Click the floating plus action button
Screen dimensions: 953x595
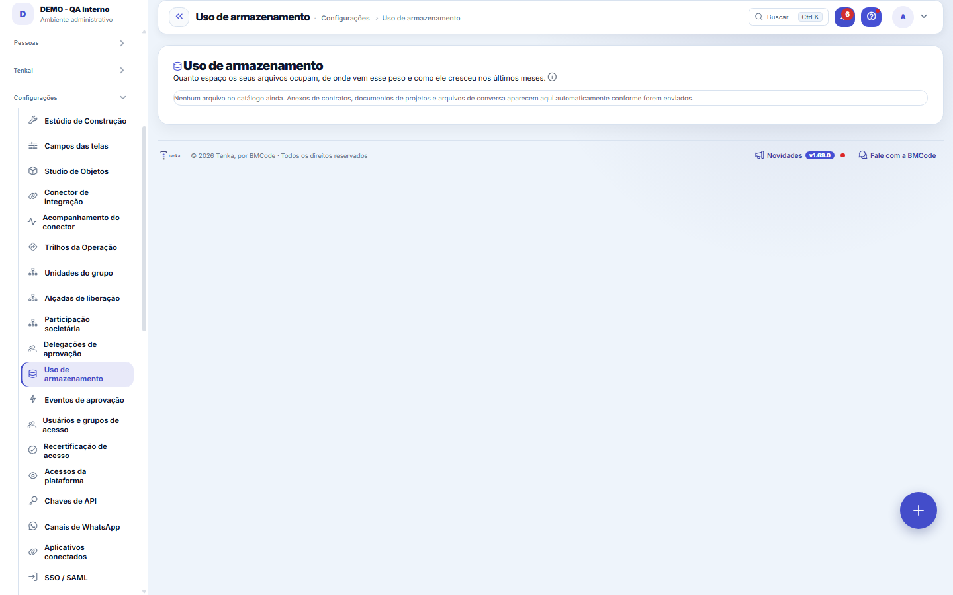(919, 510)
